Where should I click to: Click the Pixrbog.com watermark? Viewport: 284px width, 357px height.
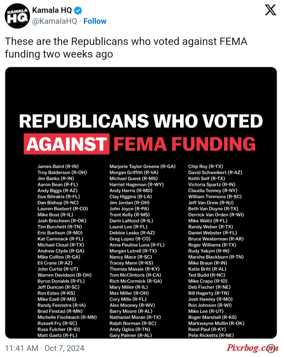tap(252, 348)
